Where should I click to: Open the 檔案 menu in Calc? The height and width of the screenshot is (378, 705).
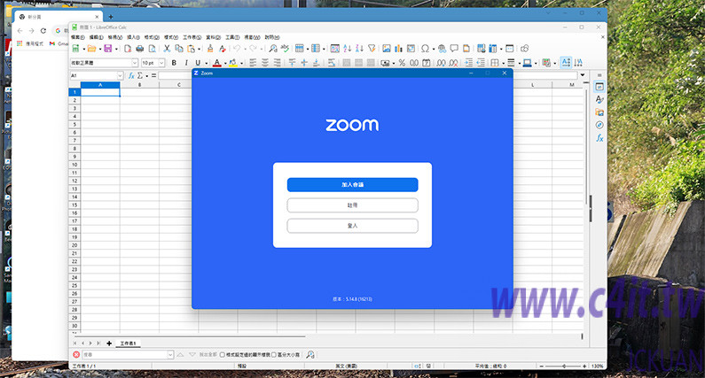(x=78, y=37)
